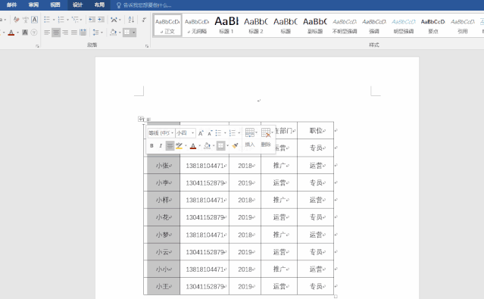Open mini toolbar font size 小四

(x=186, y=133)
